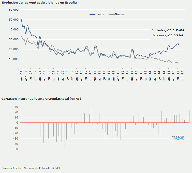
Task: Click the 'V. Usada ago 2015: 23.428' annotation
Action: pos(168,30)
